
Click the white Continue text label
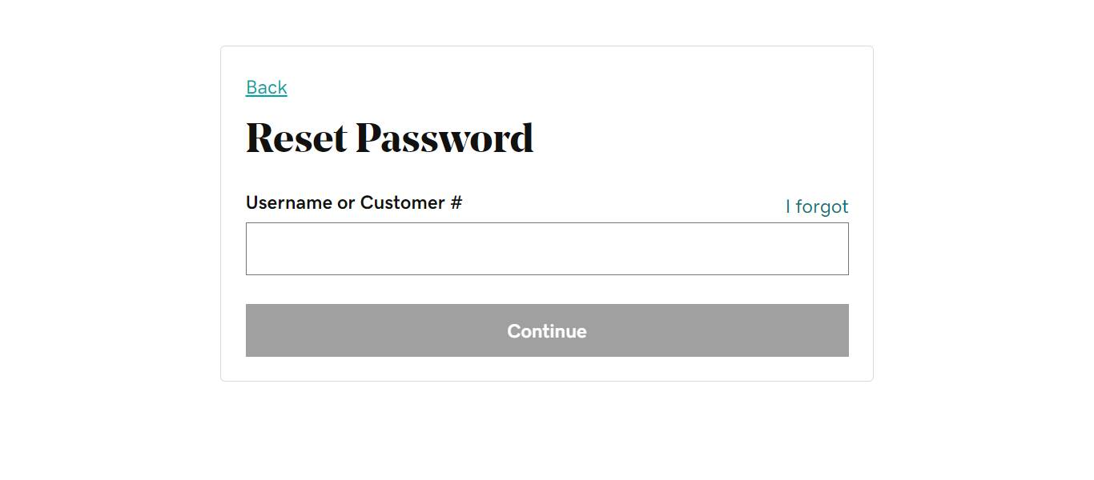(547, 331)
